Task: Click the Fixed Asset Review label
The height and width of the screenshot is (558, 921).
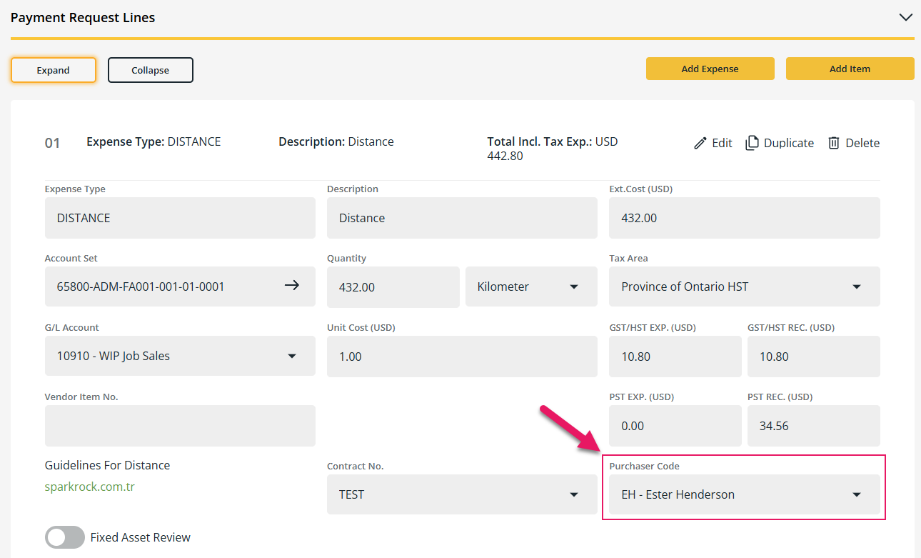Action: point(141,537)
